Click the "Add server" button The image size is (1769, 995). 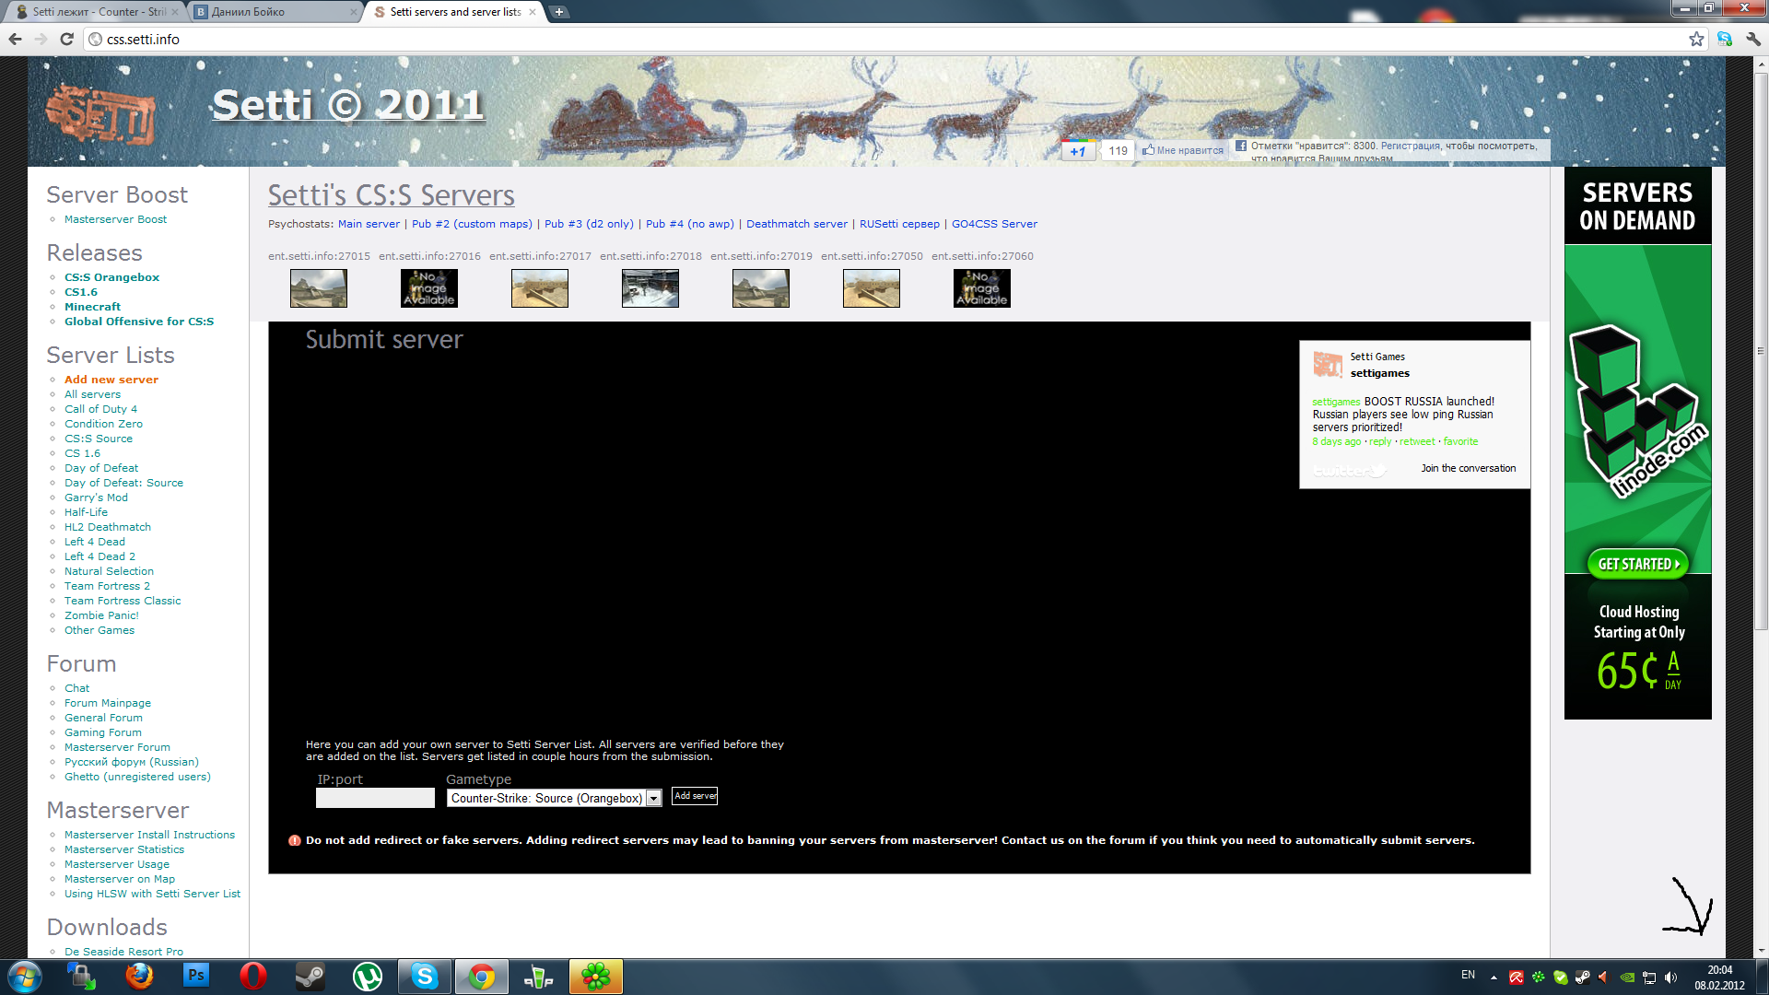coord(695,796)
